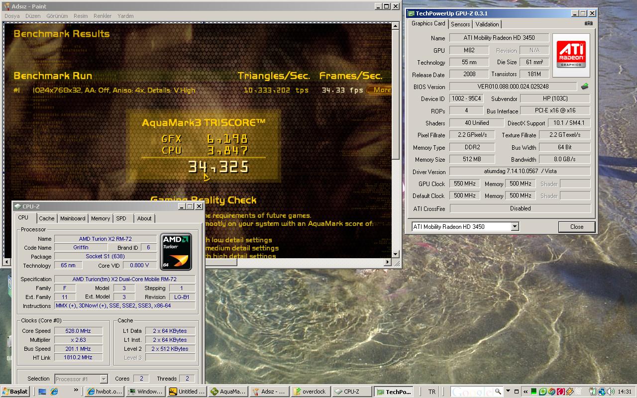Viewport: 637px width, 398px height.
Task: Click the More button in AquaMark results
Action: (x=380, y=90)
